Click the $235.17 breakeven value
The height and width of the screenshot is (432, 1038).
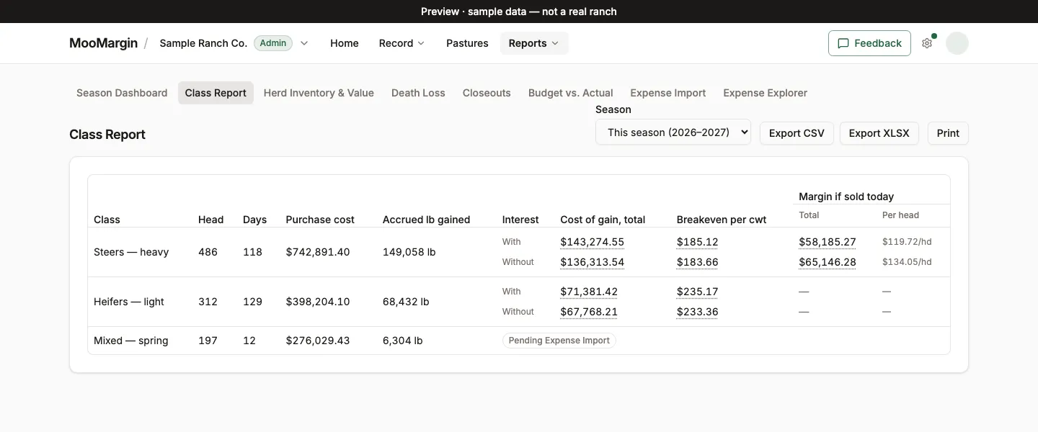[697, 292]
